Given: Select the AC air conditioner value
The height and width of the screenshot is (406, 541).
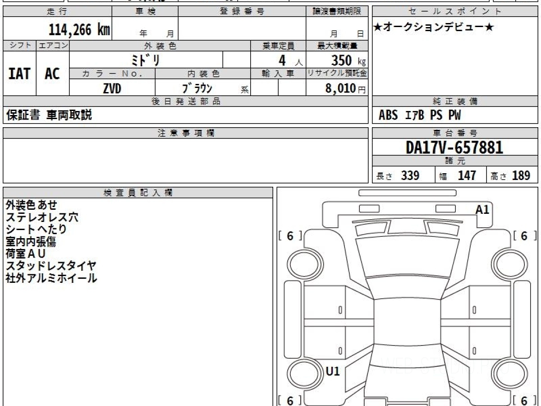Looking at the screenshot, I should click(x=52, y=74).
